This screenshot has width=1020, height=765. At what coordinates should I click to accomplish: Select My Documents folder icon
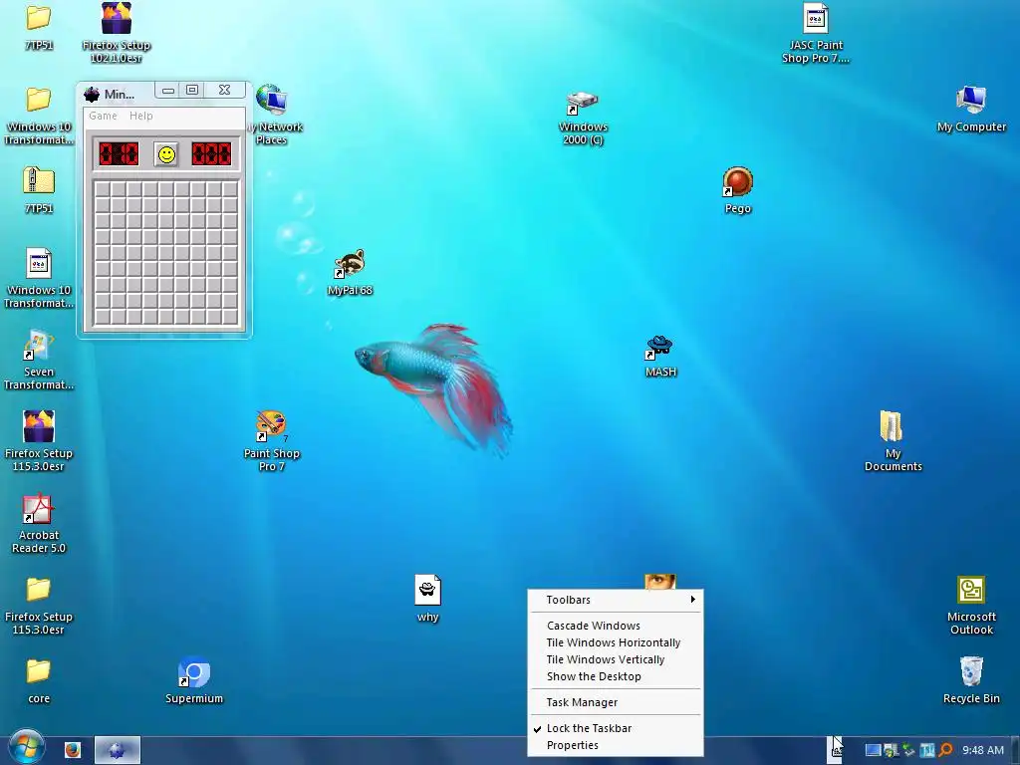(x=892, y=426)
